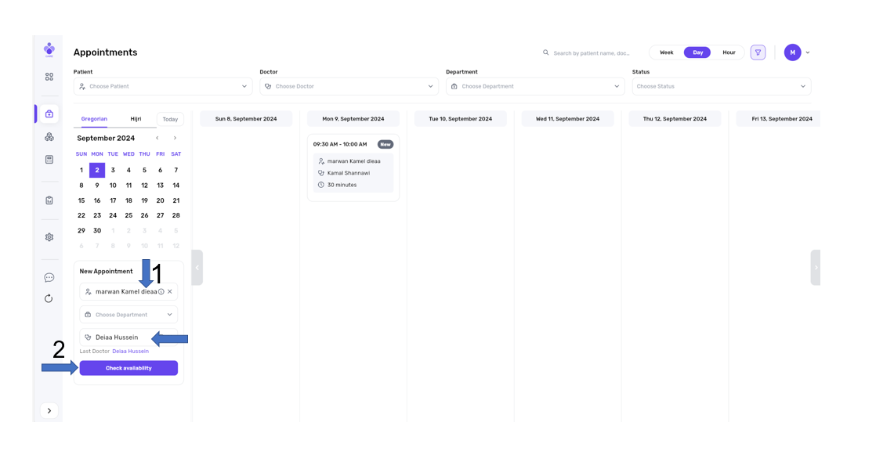Screen dimensions: 894x458
Task: Switch view to Week
Action: (666, 52)
